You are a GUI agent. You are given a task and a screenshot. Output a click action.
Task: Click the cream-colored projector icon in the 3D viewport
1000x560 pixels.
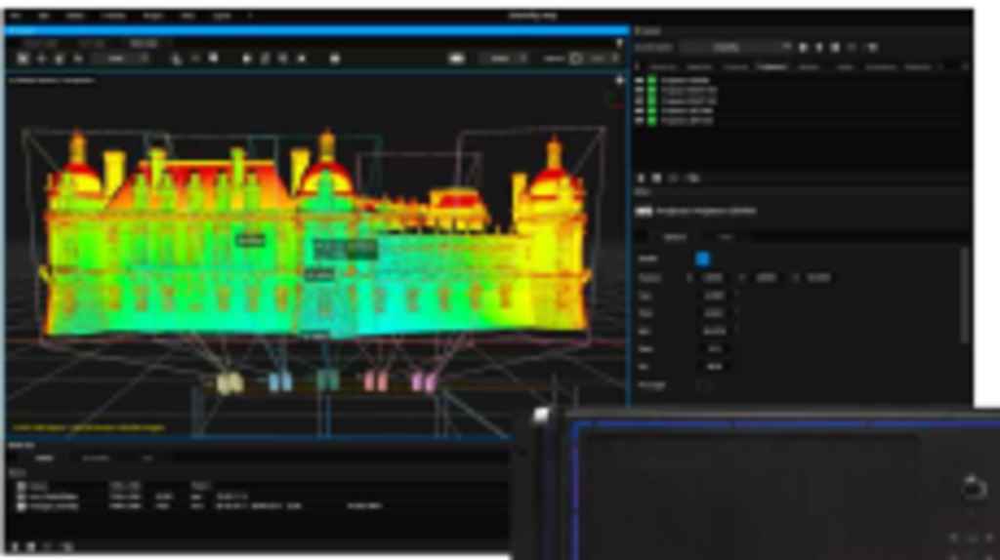pyautogui.click(x=230, y=382)
